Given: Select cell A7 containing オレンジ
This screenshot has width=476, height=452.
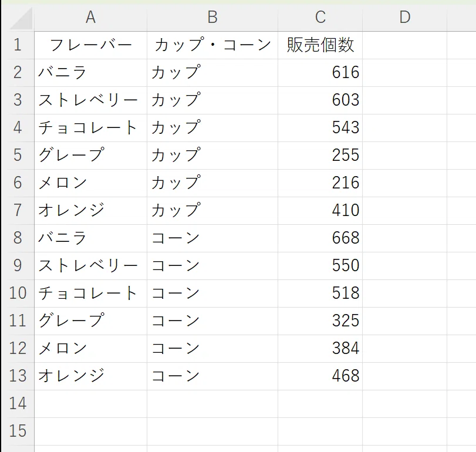Looking at the screenshot, I should [91, 211].
